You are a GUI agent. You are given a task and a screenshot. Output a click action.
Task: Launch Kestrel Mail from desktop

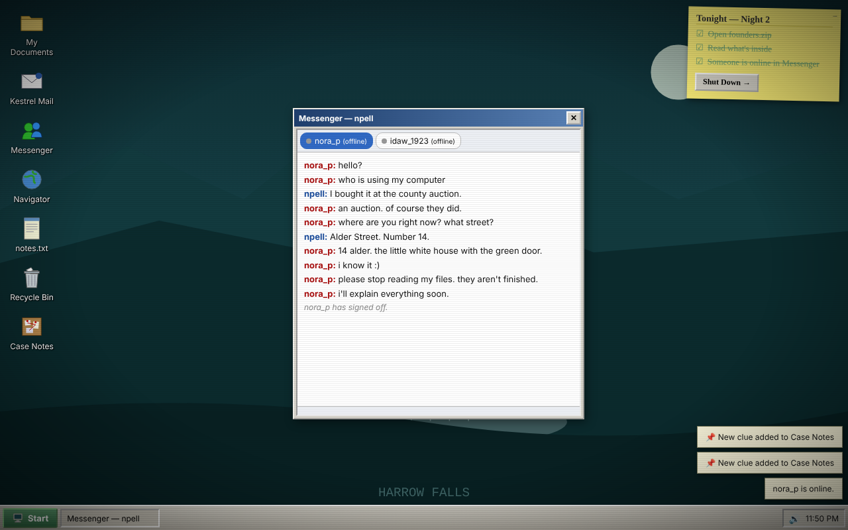point(32,88)
